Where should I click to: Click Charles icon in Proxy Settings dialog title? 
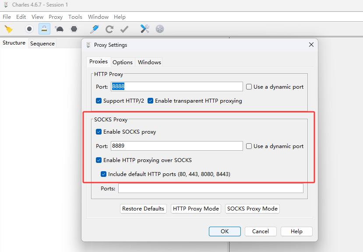click(88, 45)
